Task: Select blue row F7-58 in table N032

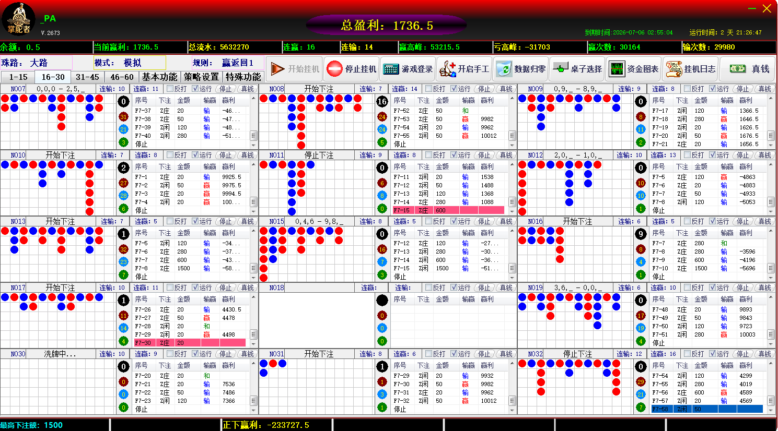Action: click(x=707, y=409)
